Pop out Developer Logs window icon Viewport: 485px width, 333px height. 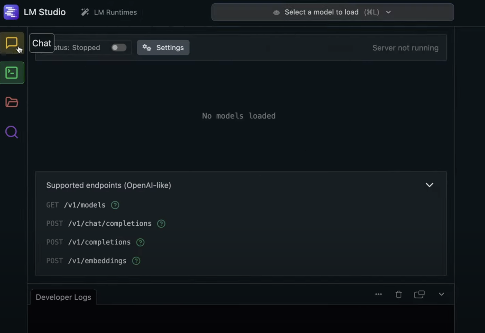point(419,294)
